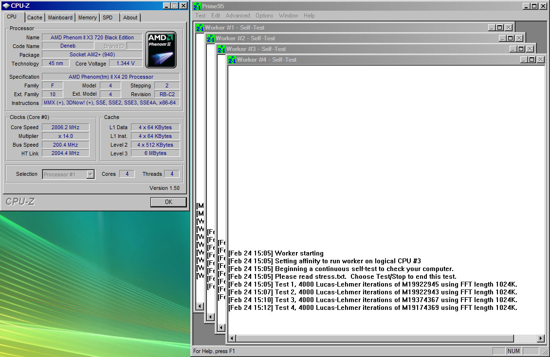Click the core speed value '2806.2 MHz'
Image resolution: width=550 pixels, height=357 pixels.
tap(66, 127)
